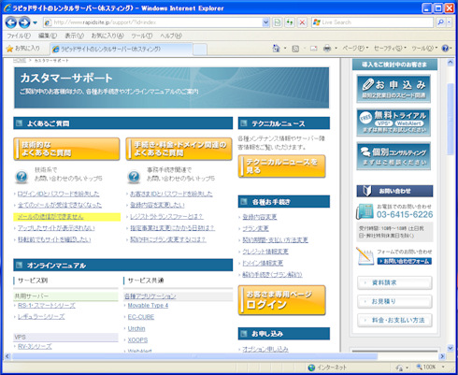
Task: Click the orange ログイン customer page button
Action: (x=282, y=300)
